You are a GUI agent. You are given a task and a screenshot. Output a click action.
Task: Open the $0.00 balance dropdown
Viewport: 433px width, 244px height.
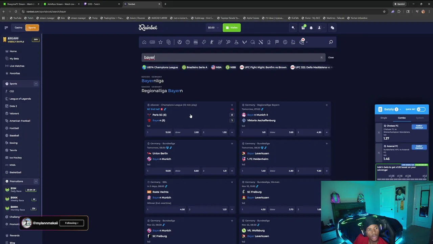point(213,27)
